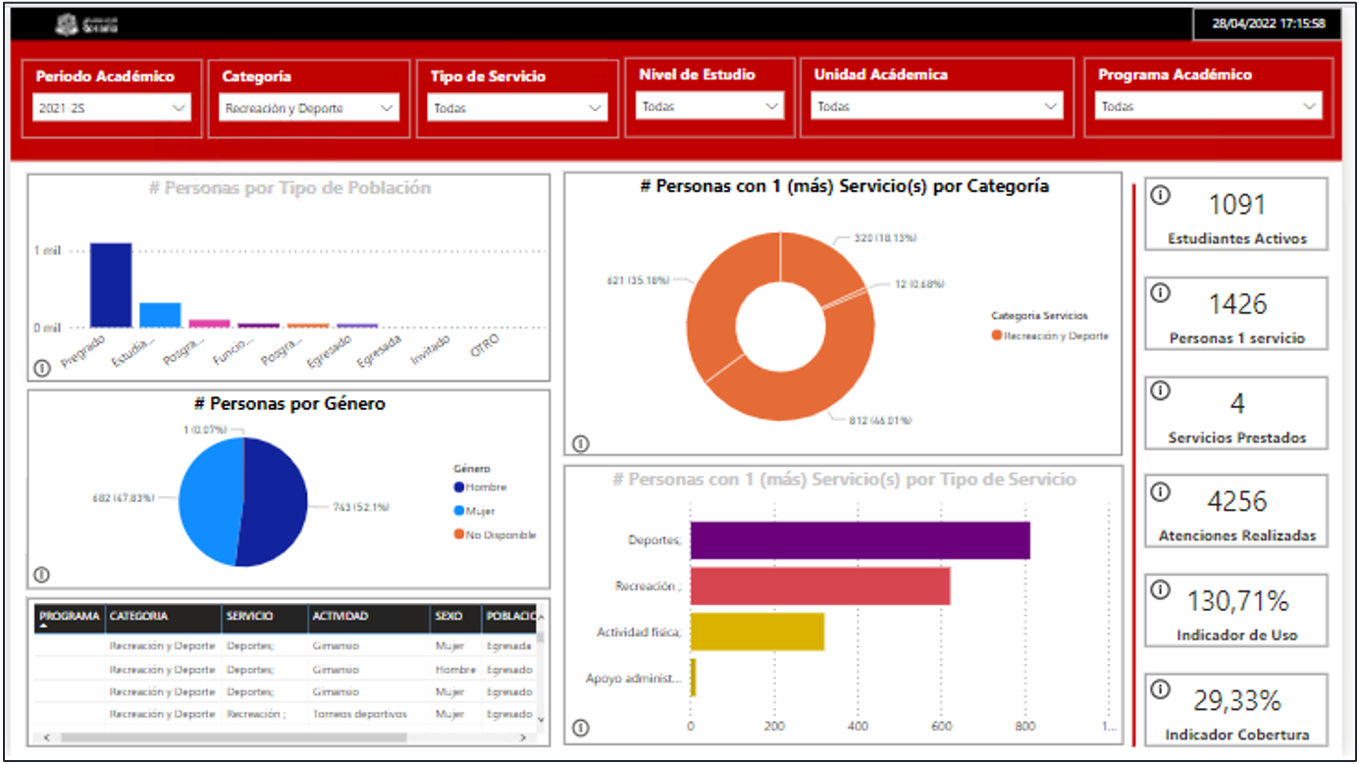Expand the Categoría dropdown showing Recreación y Deporte

tap(309, 109)
